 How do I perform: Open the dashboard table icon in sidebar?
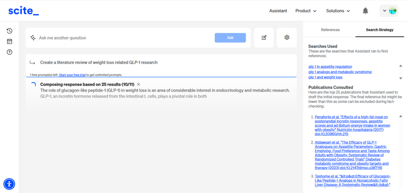pos(10,42)
